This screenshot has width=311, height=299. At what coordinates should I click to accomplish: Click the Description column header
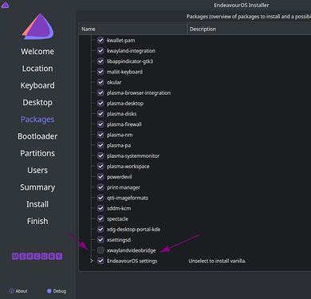pyautogui.click(x=249, y=29)
